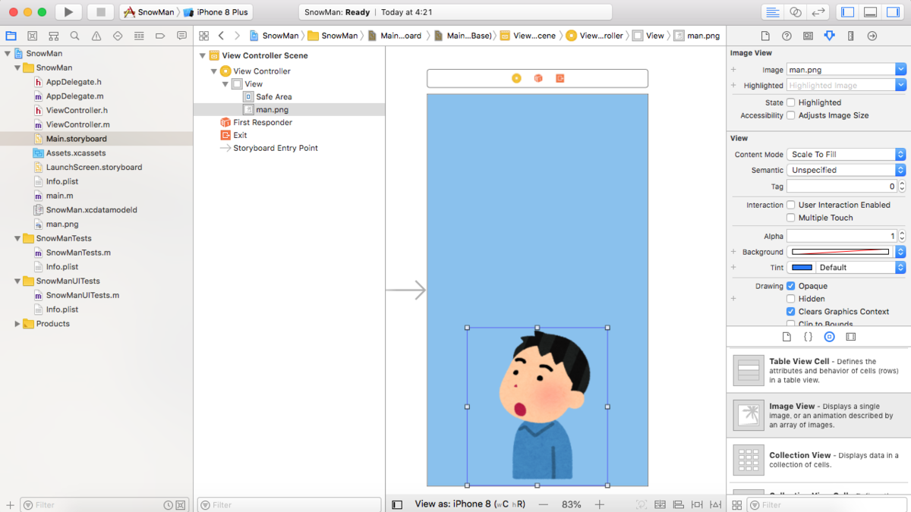
Task: Toggle the Utilities pane visibility
Action: click(x=893, y=12)
